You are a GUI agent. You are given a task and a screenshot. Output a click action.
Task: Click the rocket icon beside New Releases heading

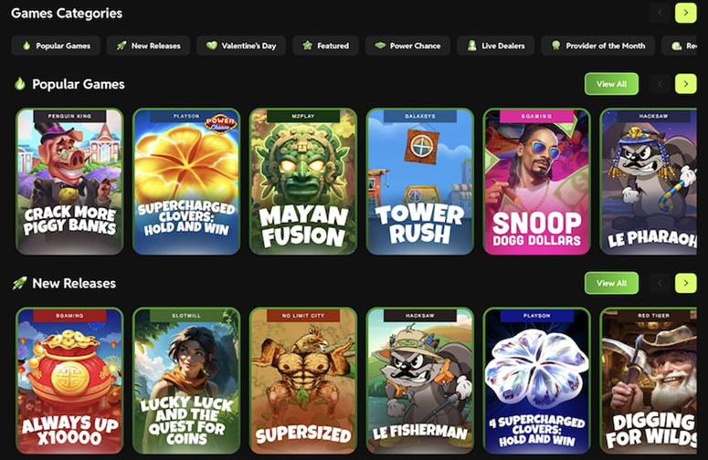pyautogui.click(x=19, y=283)
